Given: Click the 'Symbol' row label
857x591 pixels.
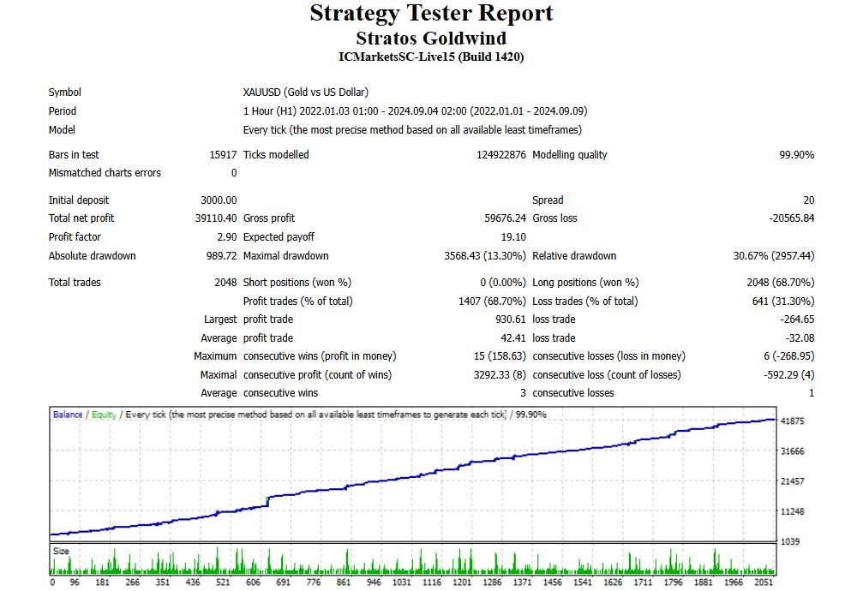Looking at the screenshot, I should click(64, 93).
